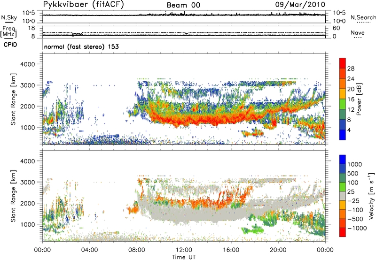Image resolution: width=376 pixels, height=260 pixels.
Task: Click the 08:00 time tick label
Action: click(136, 250)
